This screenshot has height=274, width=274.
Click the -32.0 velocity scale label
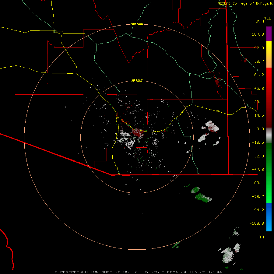258,156
